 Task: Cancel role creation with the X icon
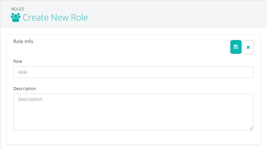[248, 47]
